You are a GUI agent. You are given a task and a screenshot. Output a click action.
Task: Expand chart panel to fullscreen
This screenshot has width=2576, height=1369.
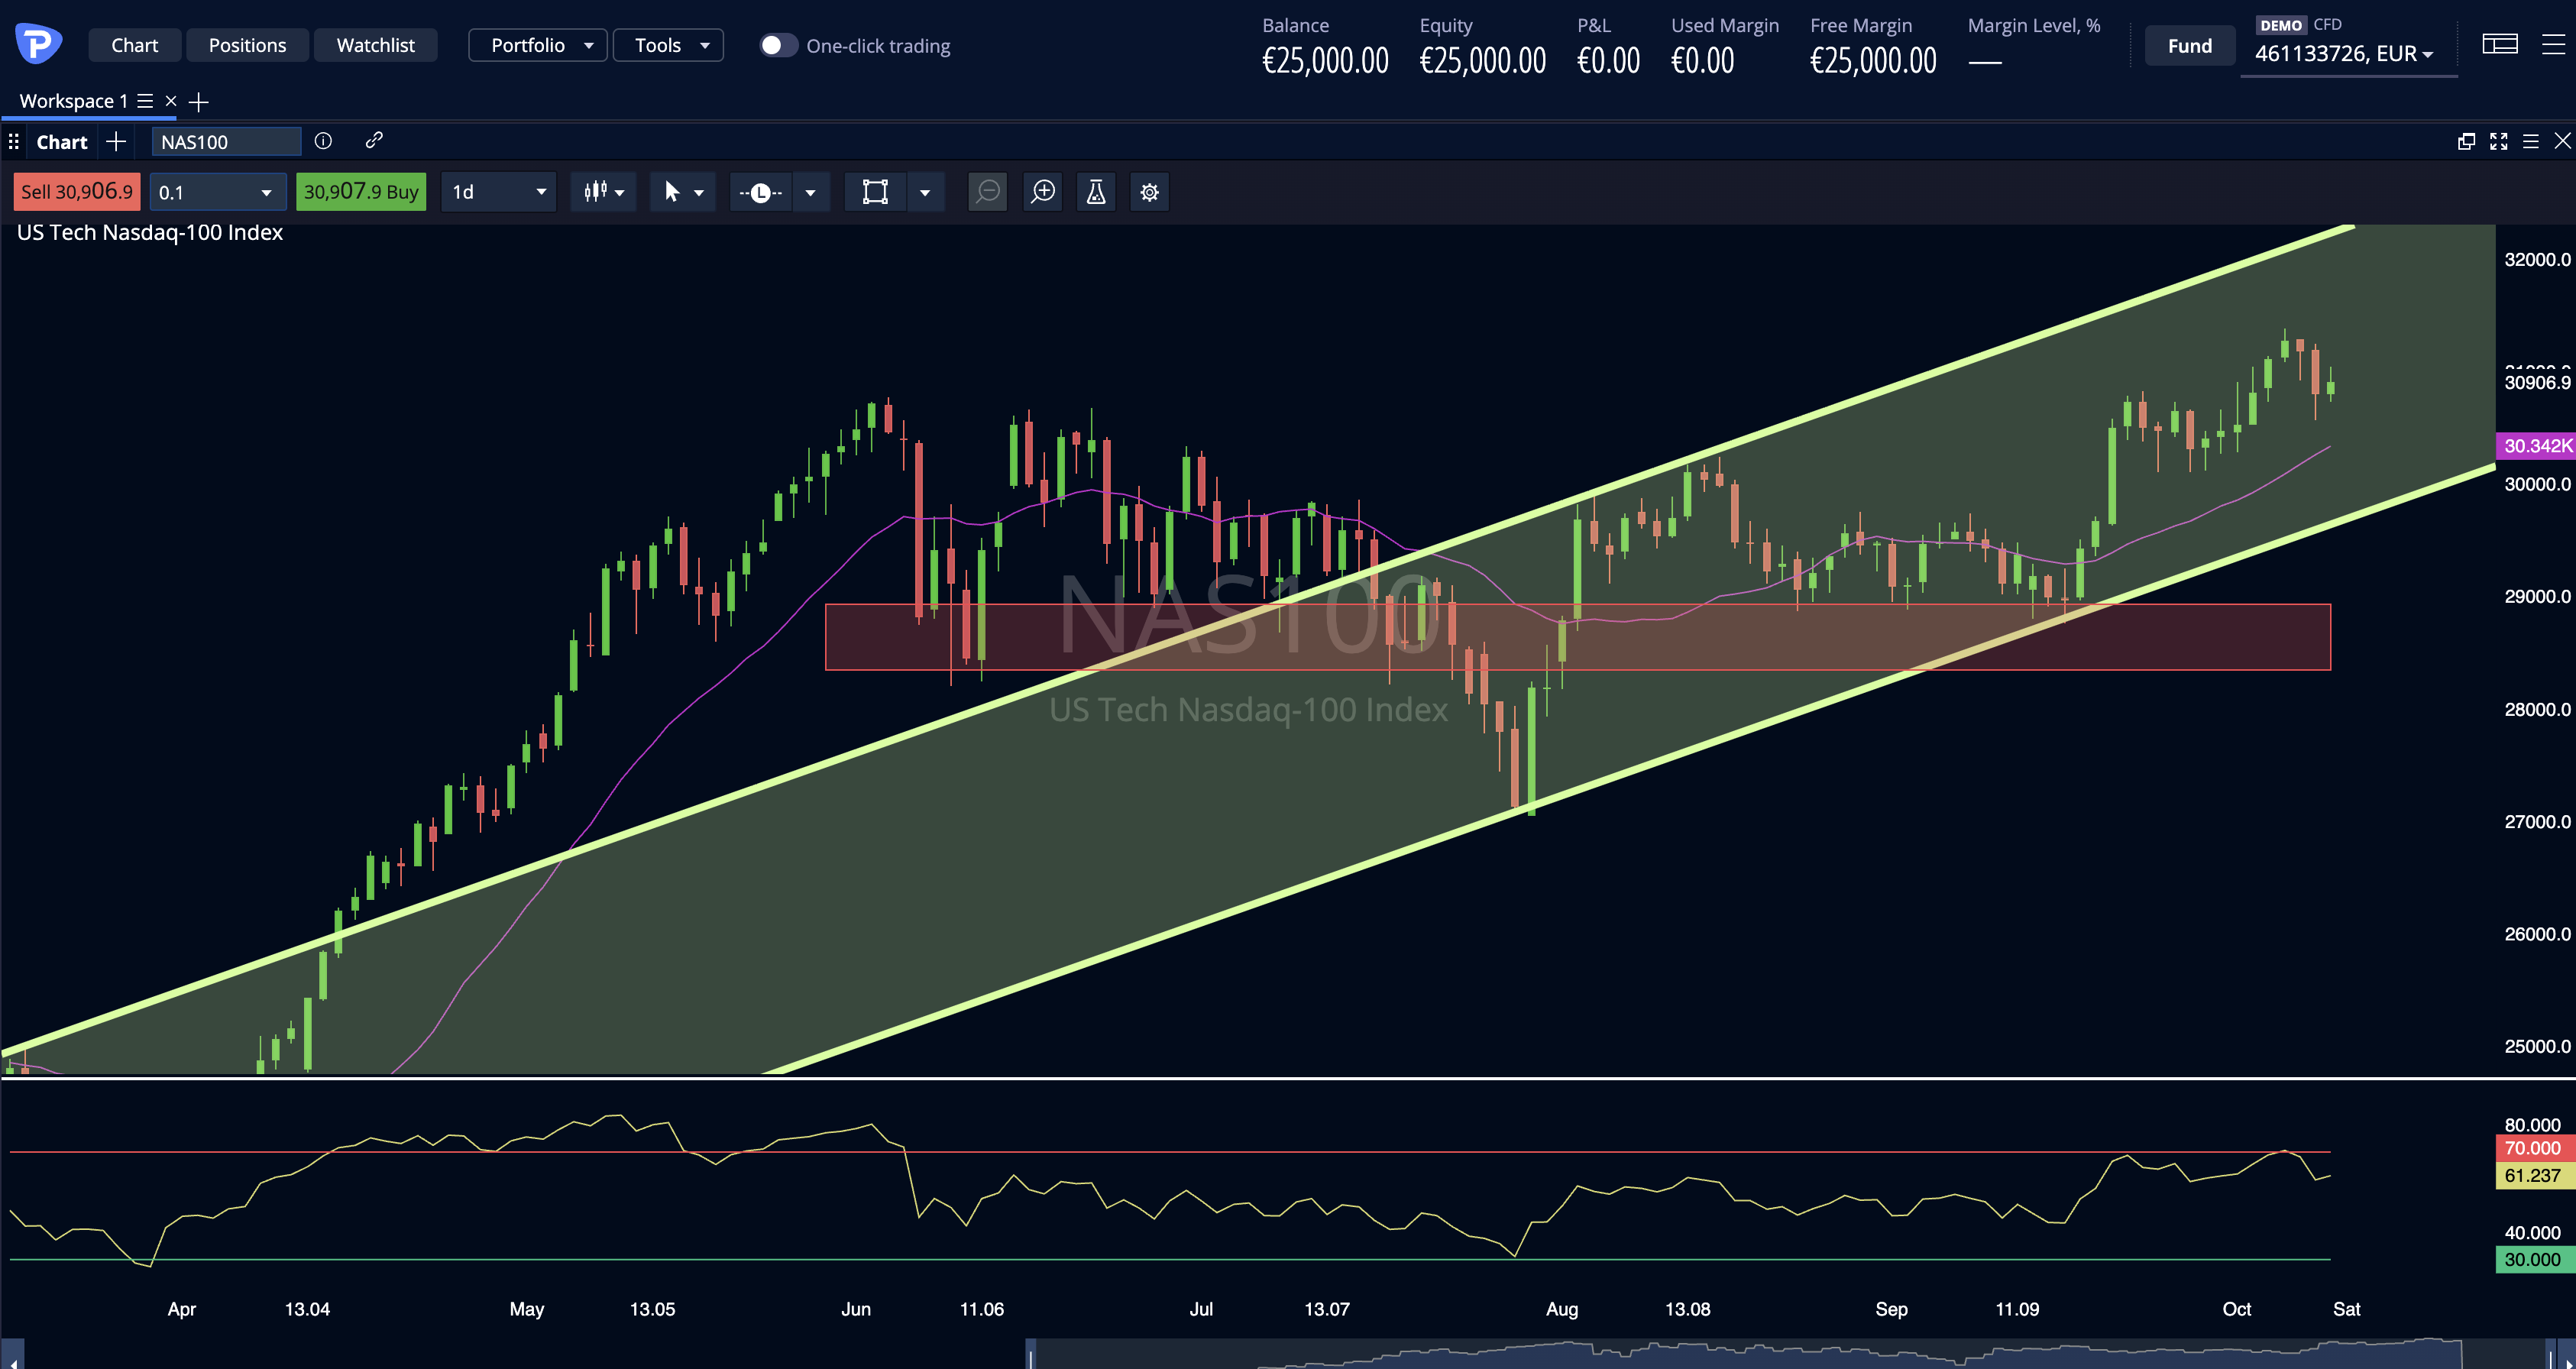click(x=2499, y=141)
